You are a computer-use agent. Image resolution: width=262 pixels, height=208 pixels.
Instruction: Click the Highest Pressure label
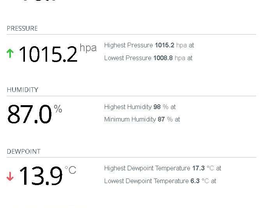click(x=128, y=45)
